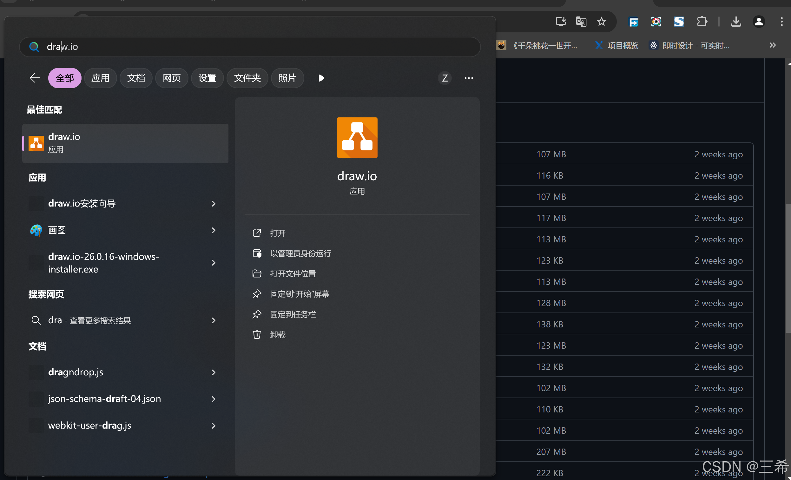791x480 pixels.
Task: Toggle the bookmark star icon
Action: click(601, 22)
